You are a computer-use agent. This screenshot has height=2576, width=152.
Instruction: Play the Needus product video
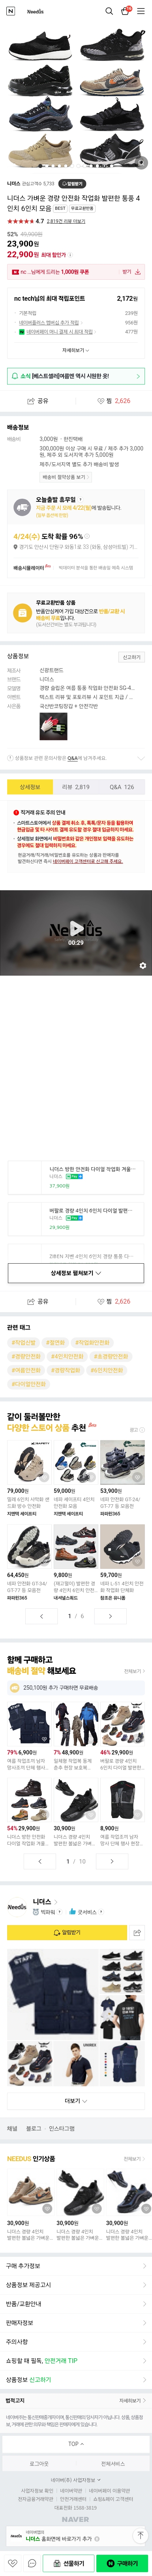[x=76, y=930]
